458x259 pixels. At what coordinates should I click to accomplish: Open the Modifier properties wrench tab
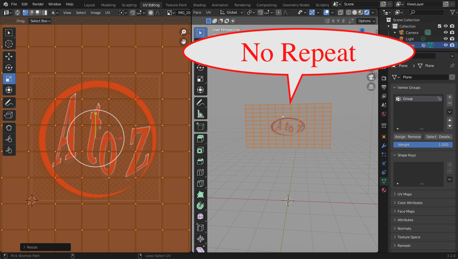click(x=384, y=146)
